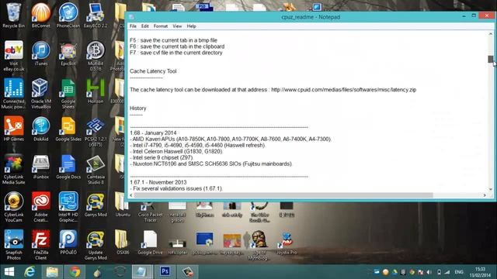Click the '1.68 - January 2014' line

coord(153,133)
